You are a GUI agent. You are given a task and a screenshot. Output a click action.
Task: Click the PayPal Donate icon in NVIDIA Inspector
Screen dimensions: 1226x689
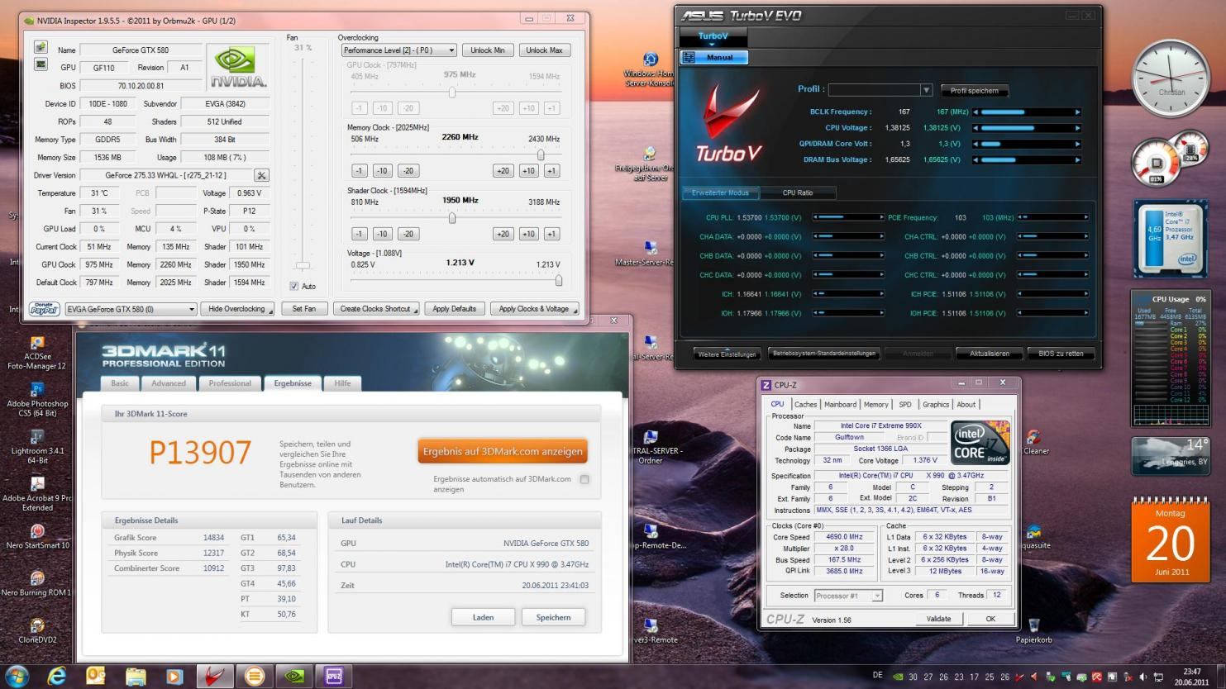44,309
